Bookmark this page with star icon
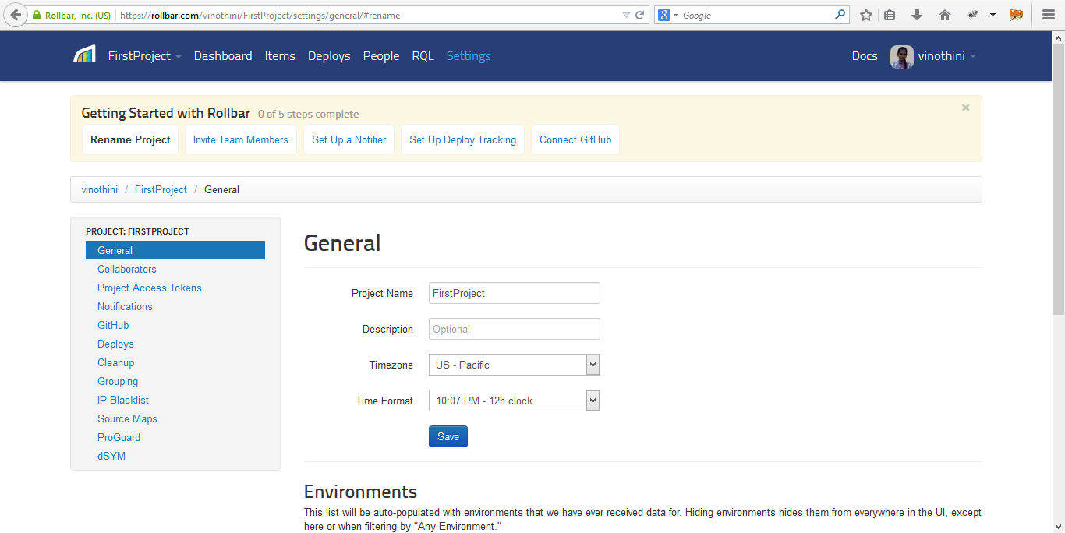The width and height of the screenshot is (1065, 533). coord(865,15)
